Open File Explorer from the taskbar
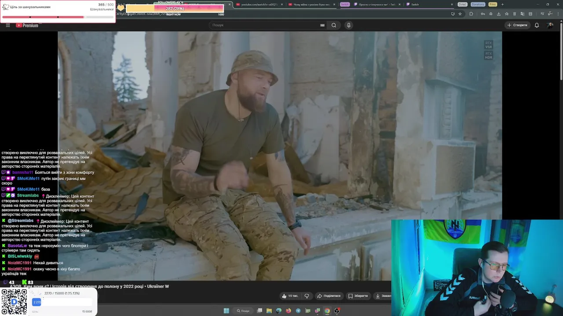This screenshot has width=563, height=316. (x=269, y=311)
